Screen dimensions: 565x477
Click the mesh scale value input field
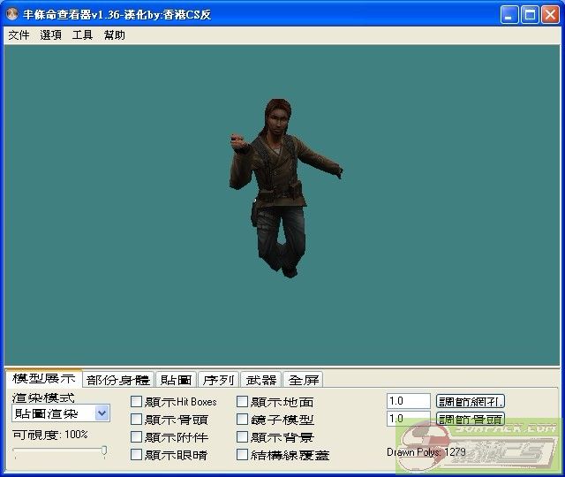click(408, 401)
